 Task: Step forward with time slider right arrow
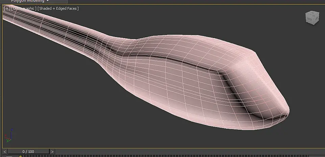[x=52, y=152]
